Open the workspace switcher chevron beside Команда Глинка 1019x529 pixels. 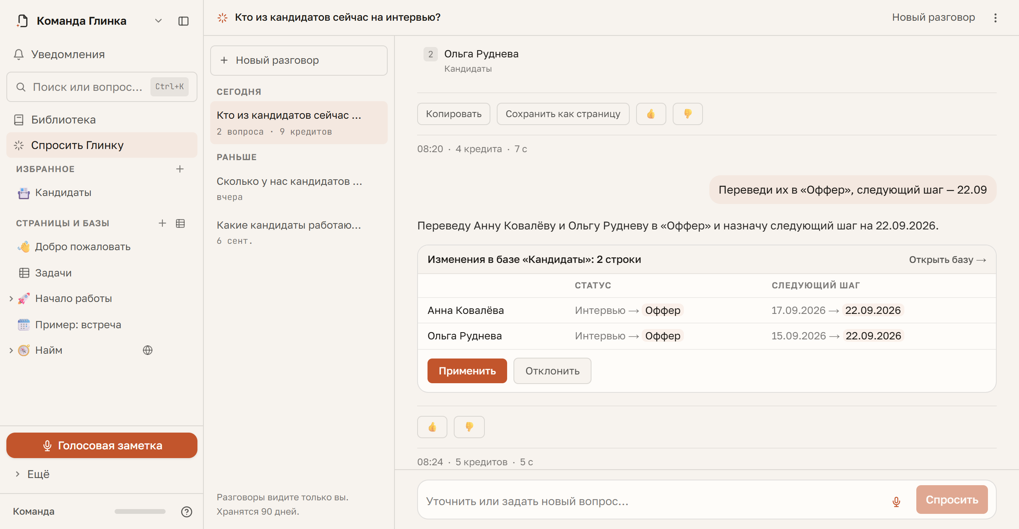tap(158, 21)
